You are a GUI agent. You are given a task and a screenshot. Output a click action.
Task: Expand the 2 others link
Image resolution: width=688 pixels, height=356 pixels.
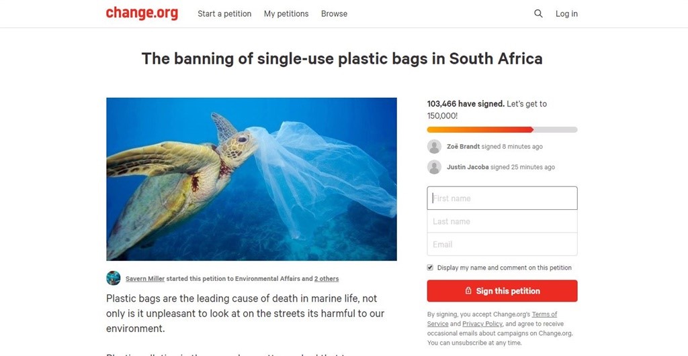pos(327,279)
